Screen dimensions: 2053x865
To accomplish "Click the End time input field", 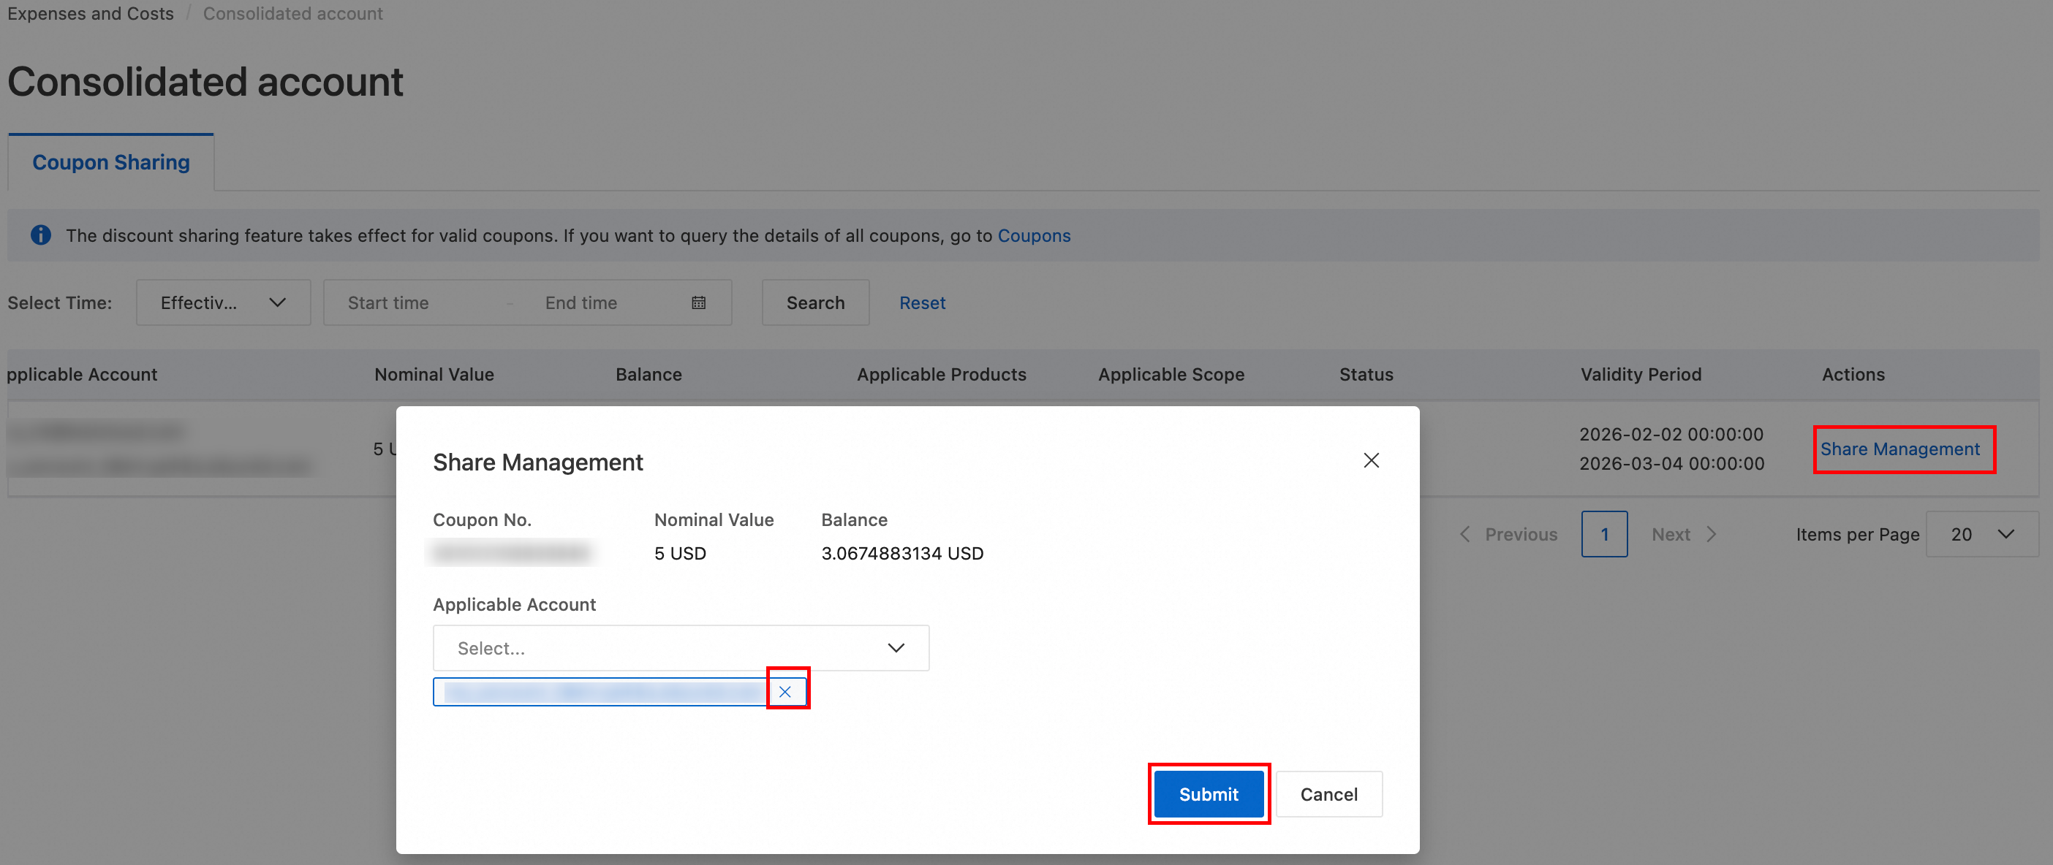I will pyautogui.click(x=605, y=302).
